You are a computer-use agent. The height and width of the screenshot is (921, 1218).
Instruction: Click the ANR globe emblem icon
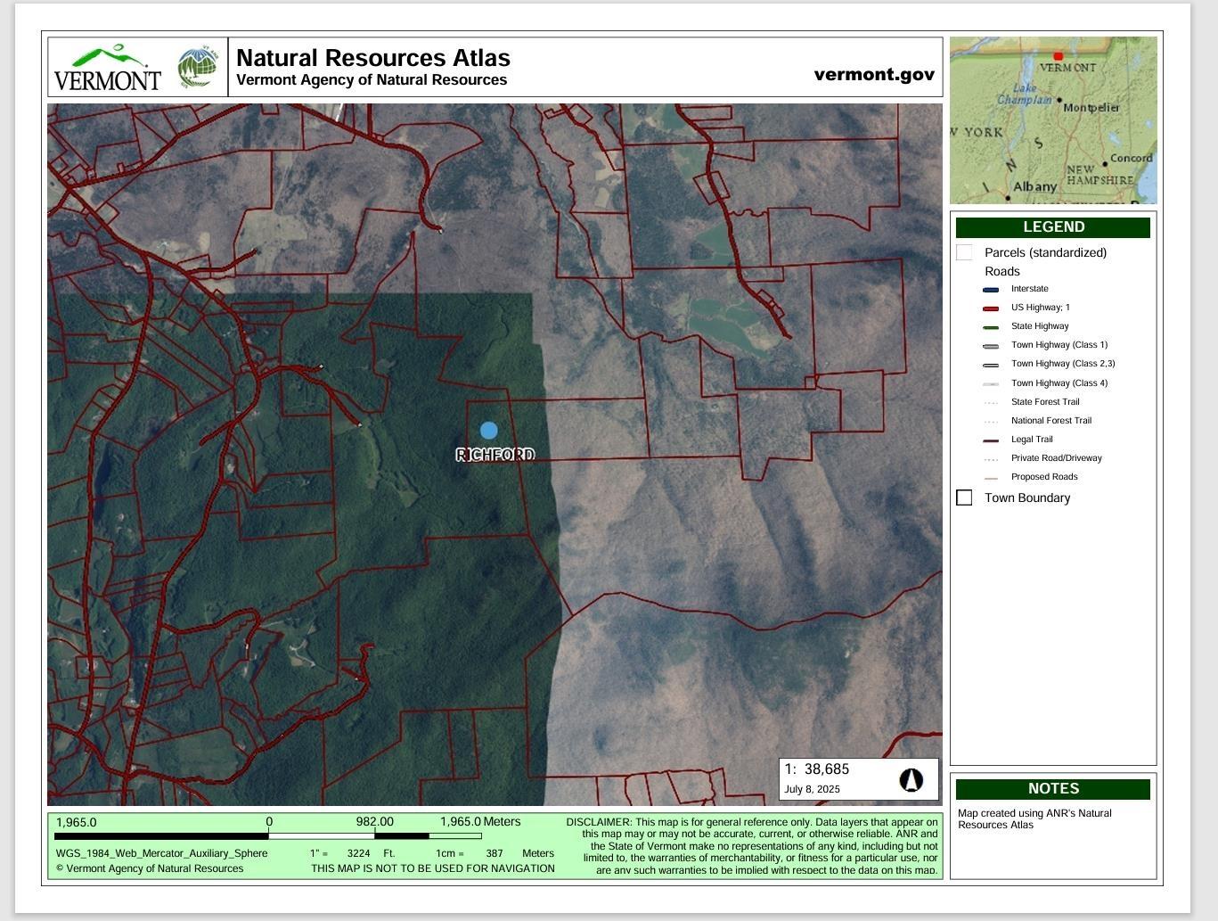197,68
